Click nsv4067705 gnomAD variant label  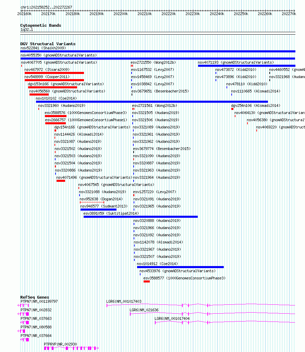point(59,62)
